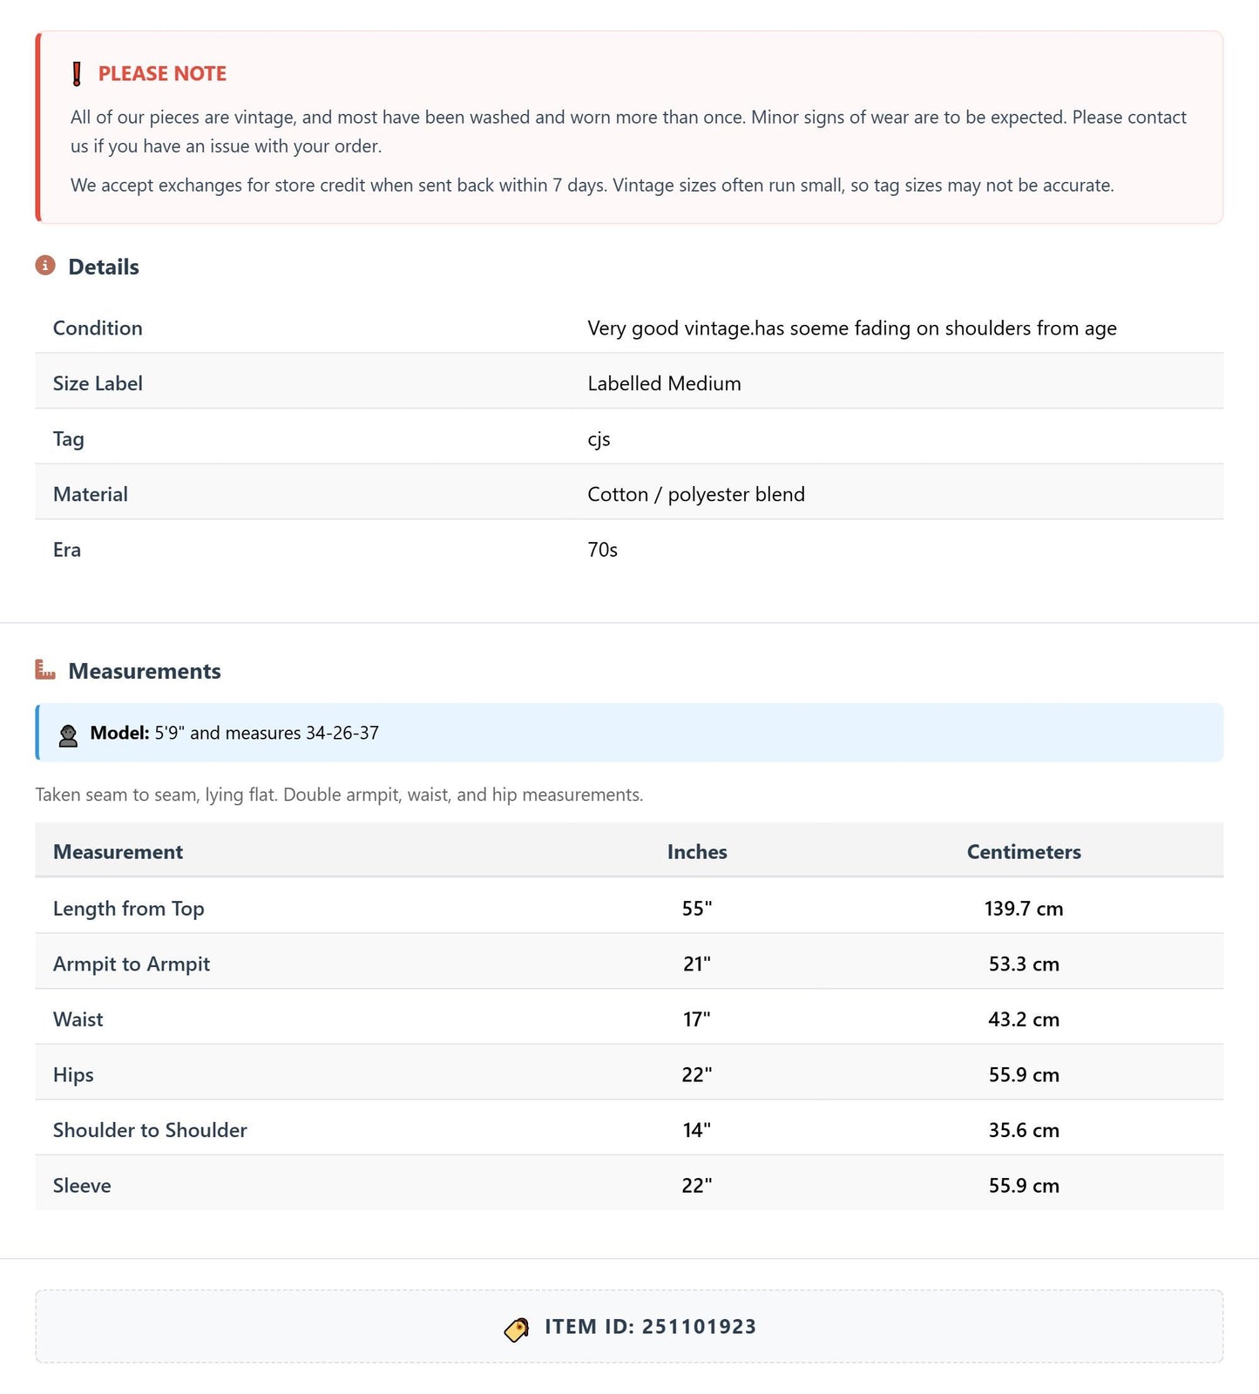1259x1394 pixels.
Task: Click the Cotton / polyester blend material value
Action: click(695, 495)
